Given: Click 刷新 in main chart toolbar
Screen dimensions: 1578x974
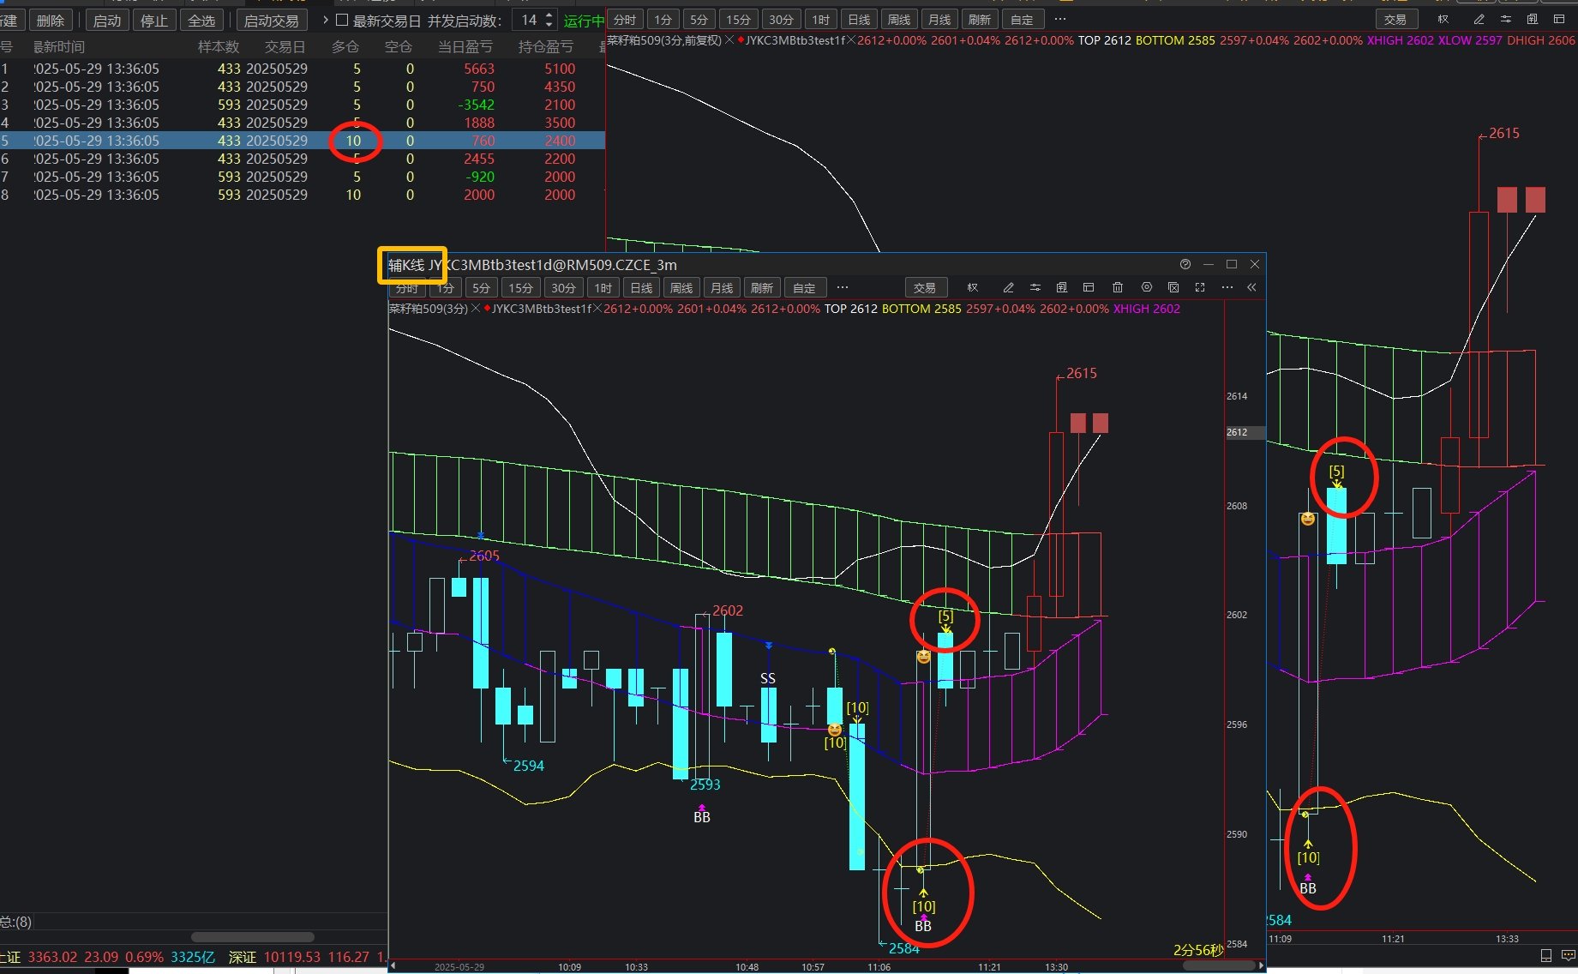Looking at the screenshot, I should tap(979, 19).
